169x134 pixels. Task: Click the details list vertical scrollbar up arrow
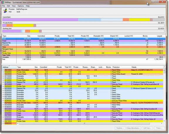(x=164, y=67)
